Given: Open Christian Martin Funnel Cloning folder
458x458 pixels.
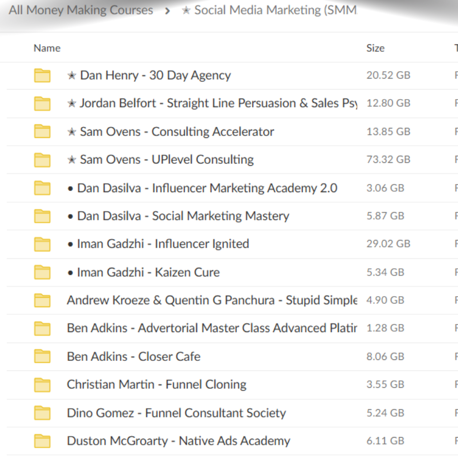Looking at the screenshot, I should (156, 384).
